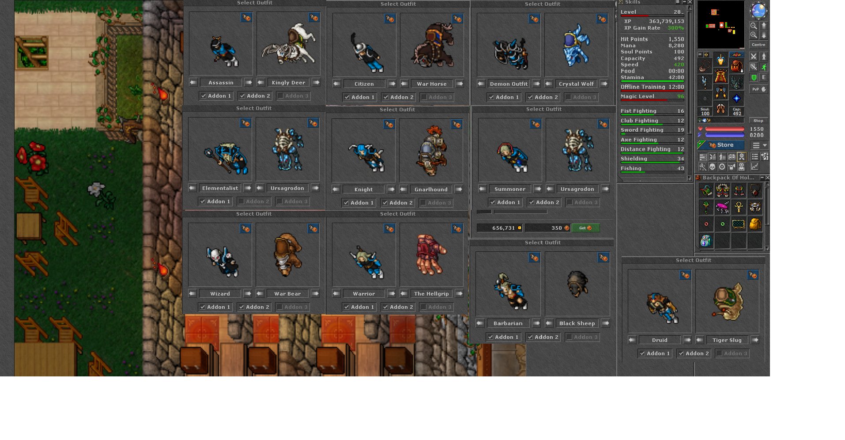Image resolution: width=845 pixels, height=440 pixels.
Task: Uncheck Addon 1 in Druid outfit panel
Action: pyautogui.click(x=642, y=353)
